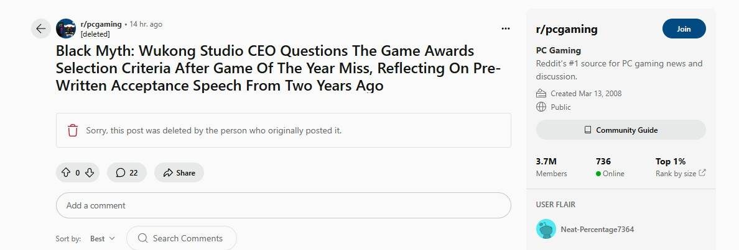Click the Created date cake icon

(541, 94)
